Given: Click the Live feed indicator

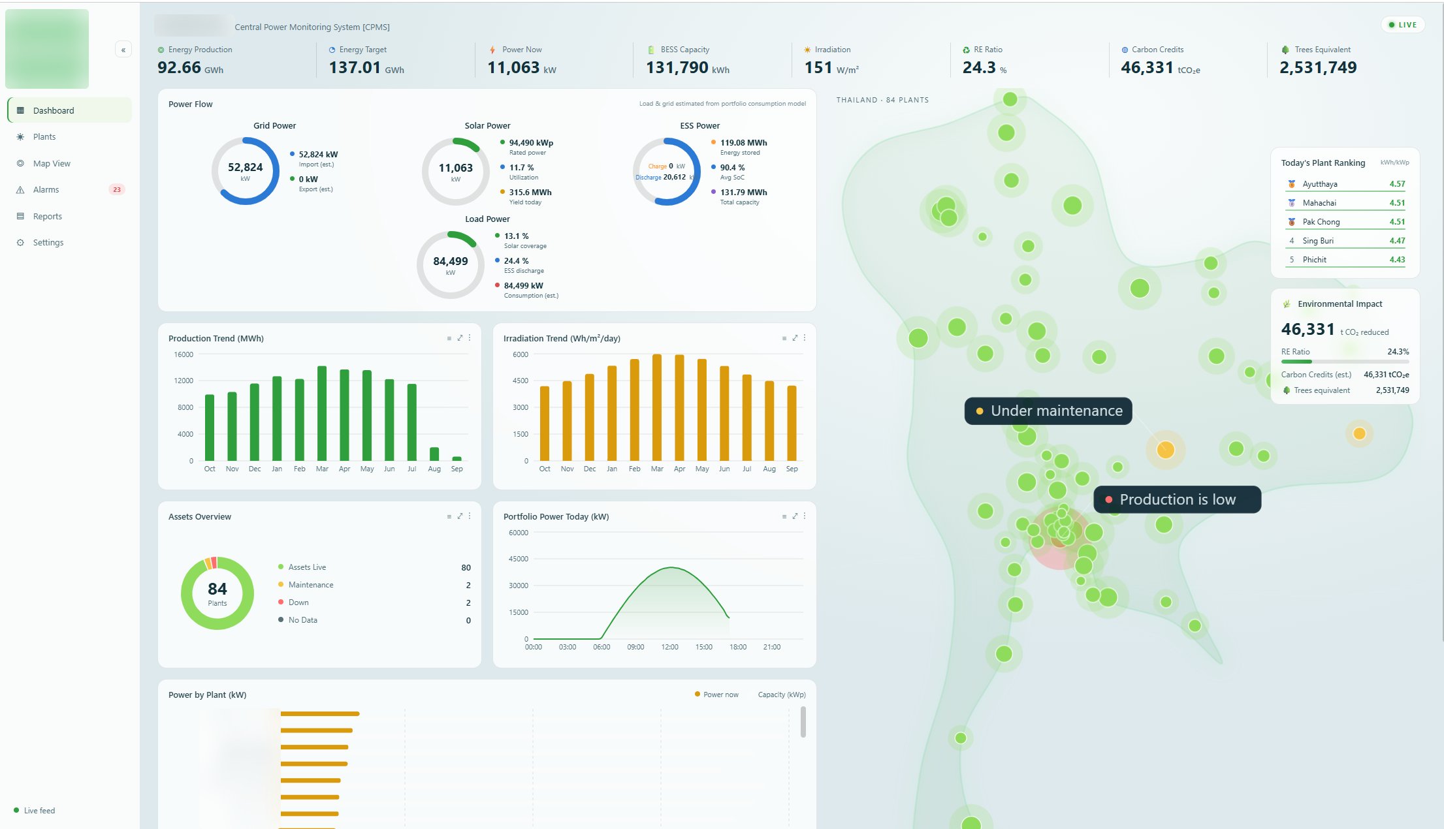Looking at the screenshot, I should (x=35, y=810).
